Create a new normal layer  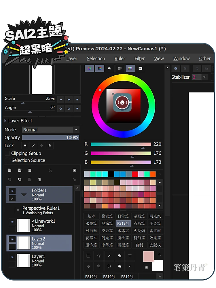point(10,170)
